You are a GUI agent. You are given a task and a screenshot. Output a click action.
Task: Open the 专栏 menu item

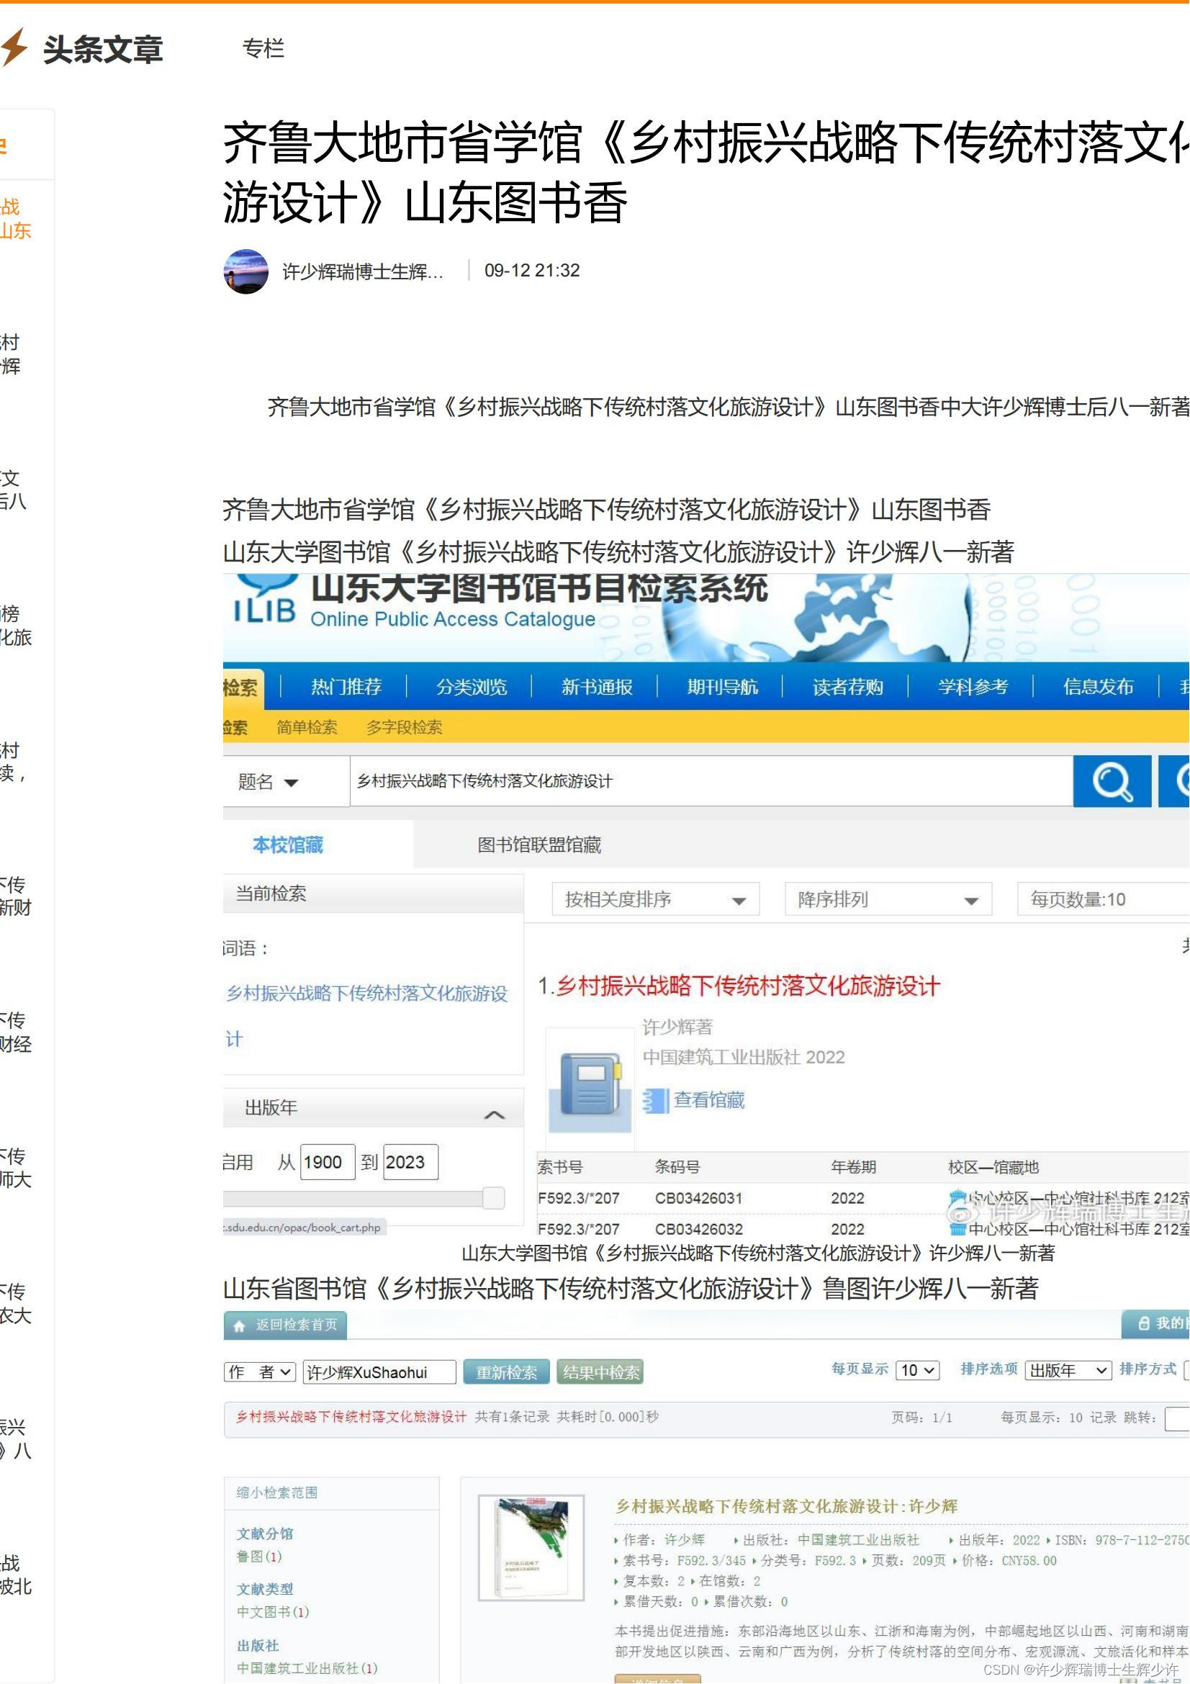pyautogui.click(x=263, y=48)
